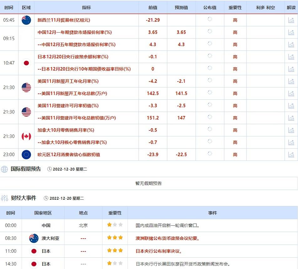The image size is (298, 269).
Task: Open chart icon for Eurozone consumer confidence row
Action: click(x=291, y=155)
